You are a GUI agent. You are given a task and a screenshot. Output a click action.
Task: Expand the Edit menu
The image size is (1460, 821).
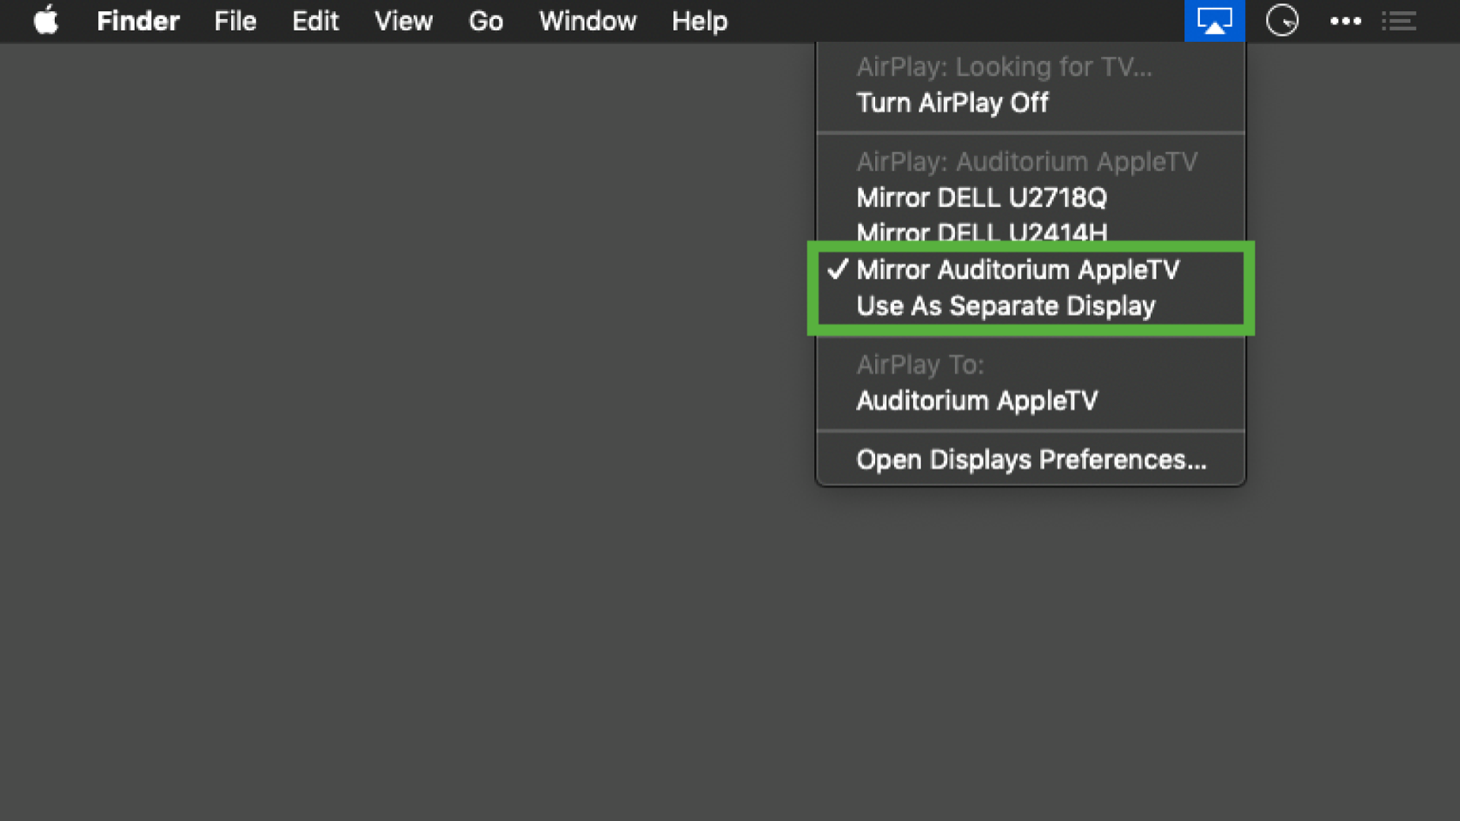315,21
